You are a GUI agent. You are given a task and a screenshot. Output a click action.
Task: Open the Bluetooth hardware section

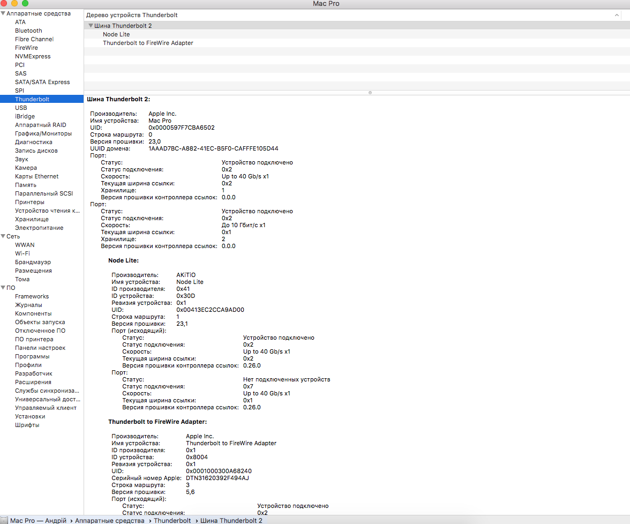click(28, 31)
